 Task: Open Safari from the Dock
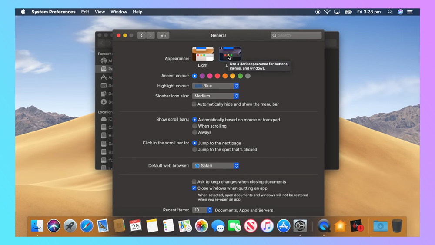(87, 225)
